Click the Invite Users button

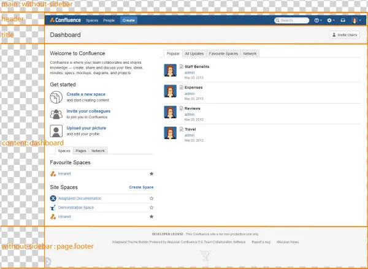point(344,35)
